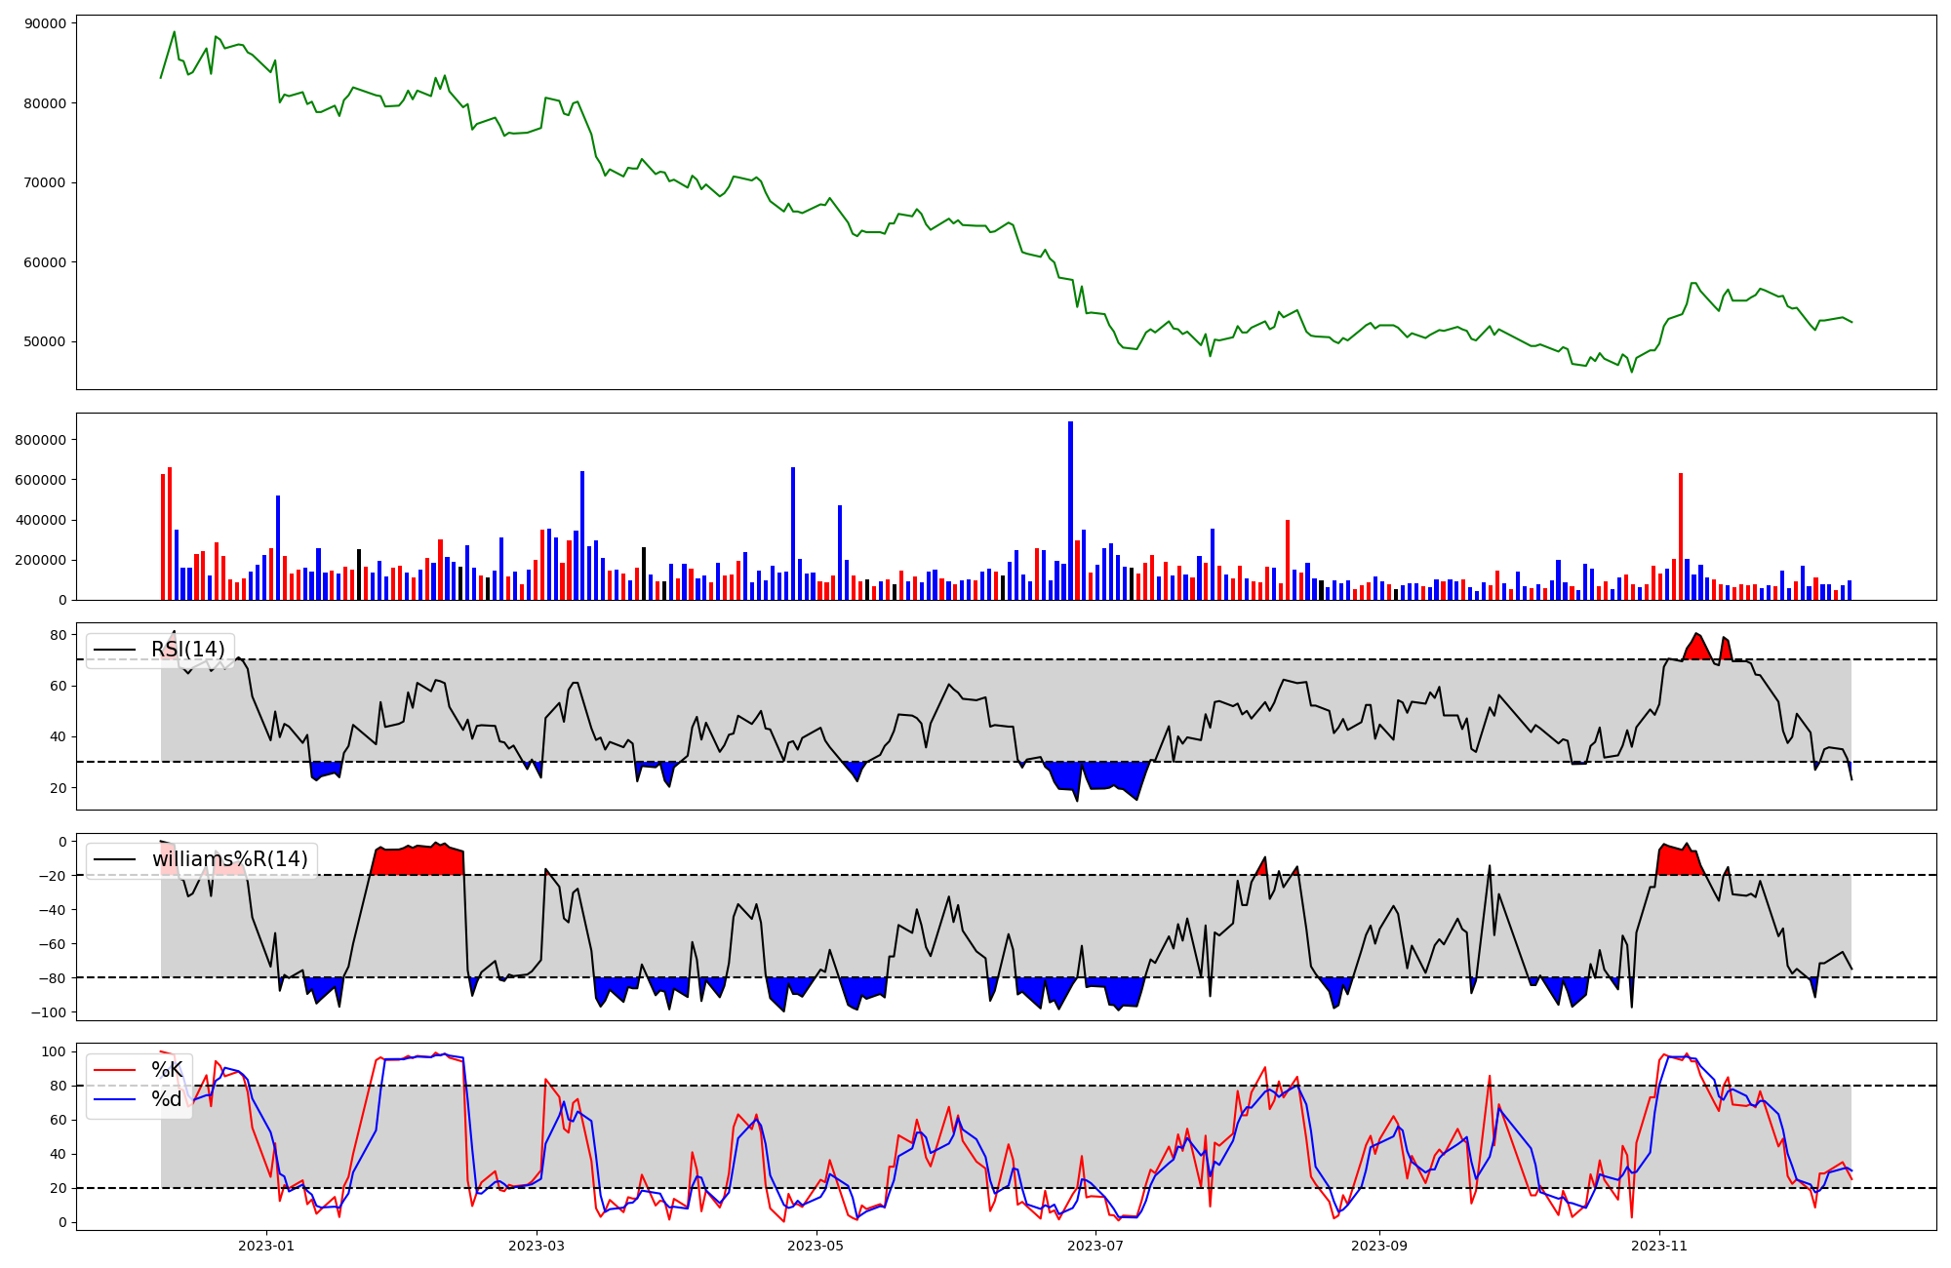Click the 2023-07 x-axis date label
Screen dimensions: 1951x1268
(1095, 1246)
